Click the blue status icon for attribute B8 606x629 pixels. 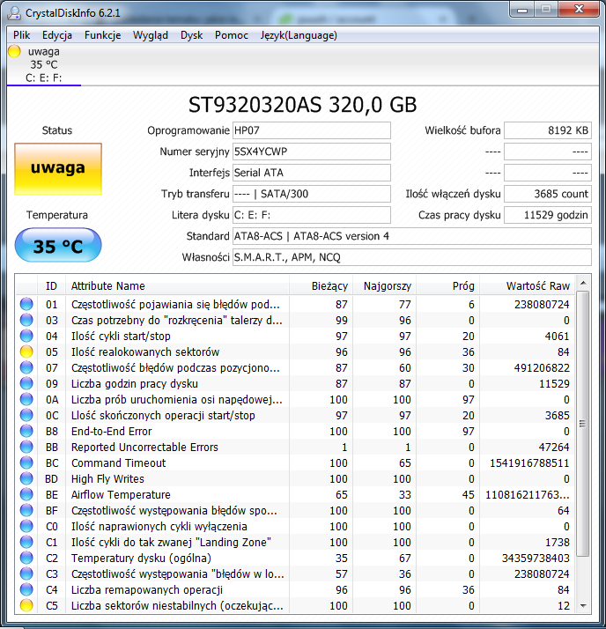pyautogui.click(x=26, y=431)
